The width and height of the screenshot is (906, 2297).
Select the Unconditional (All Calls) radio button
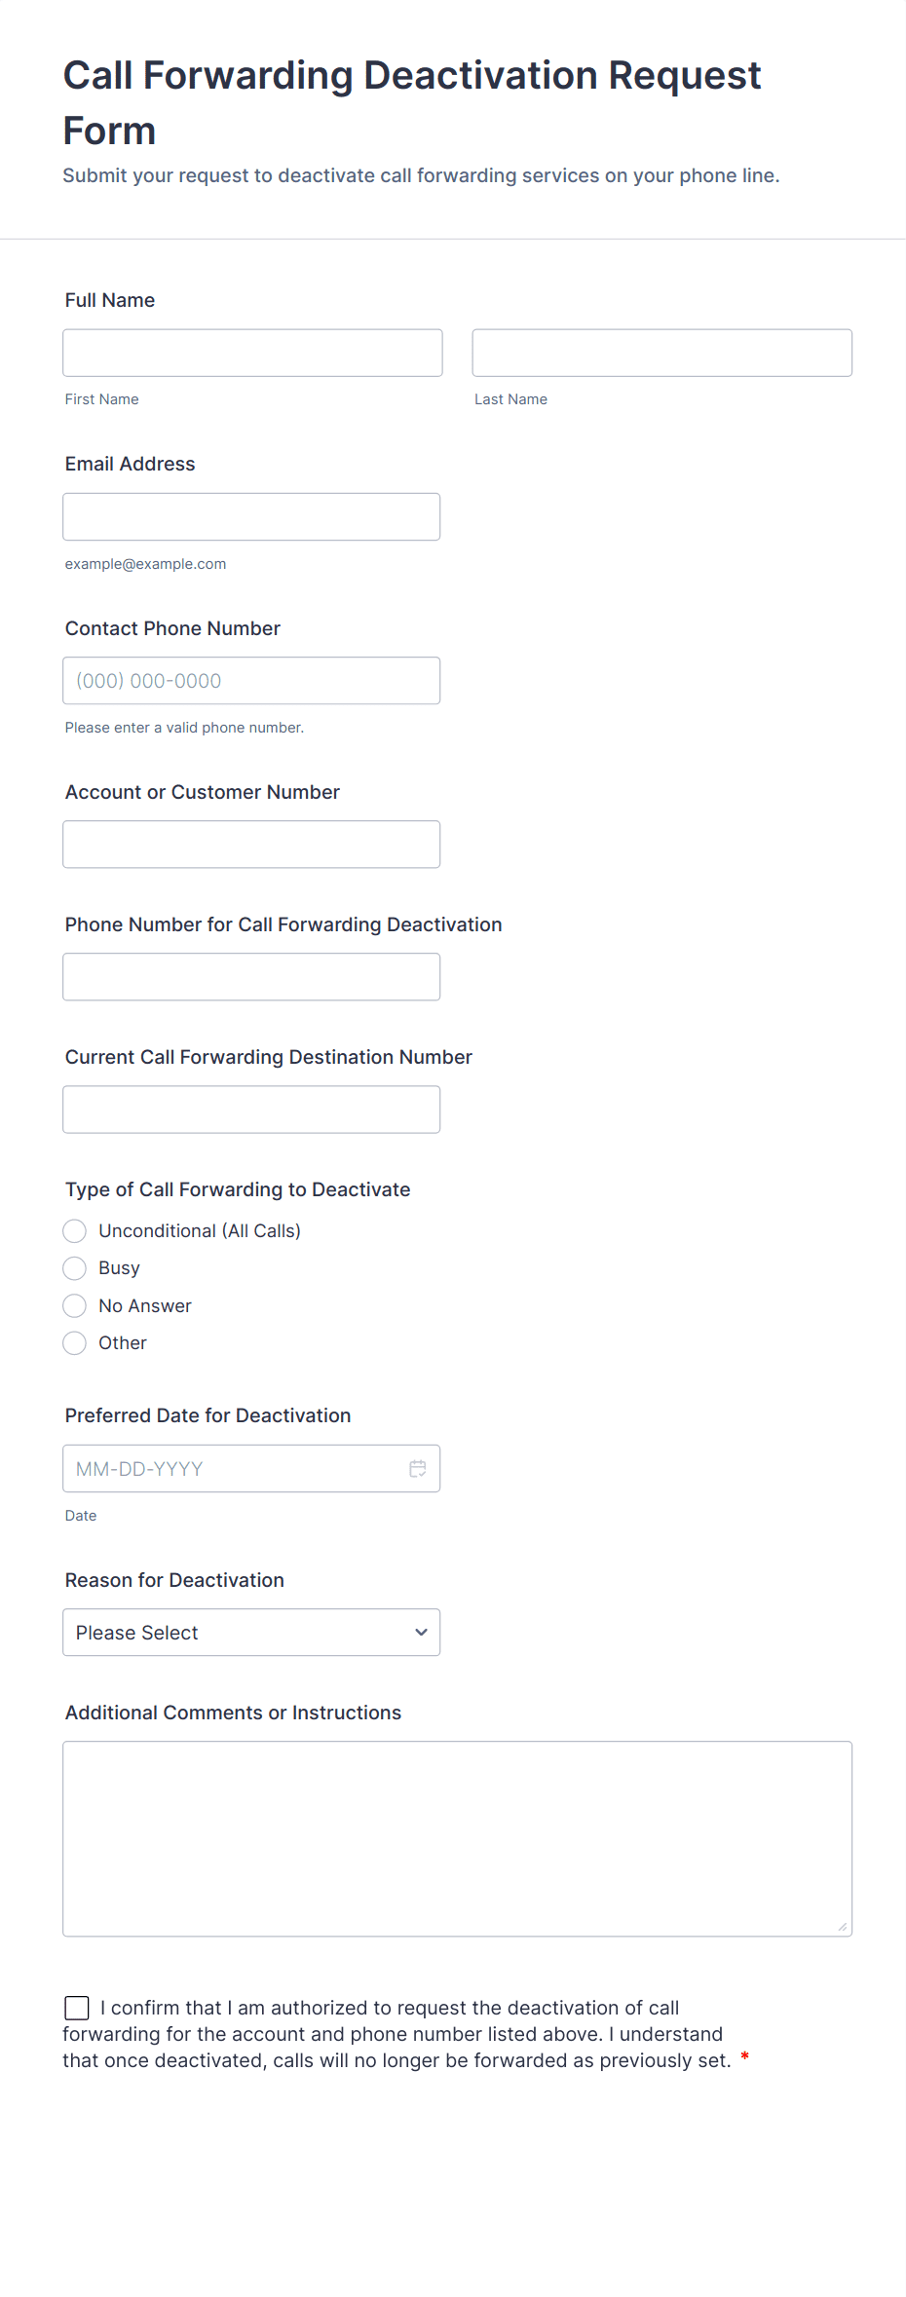click(x=75, y=1231)
